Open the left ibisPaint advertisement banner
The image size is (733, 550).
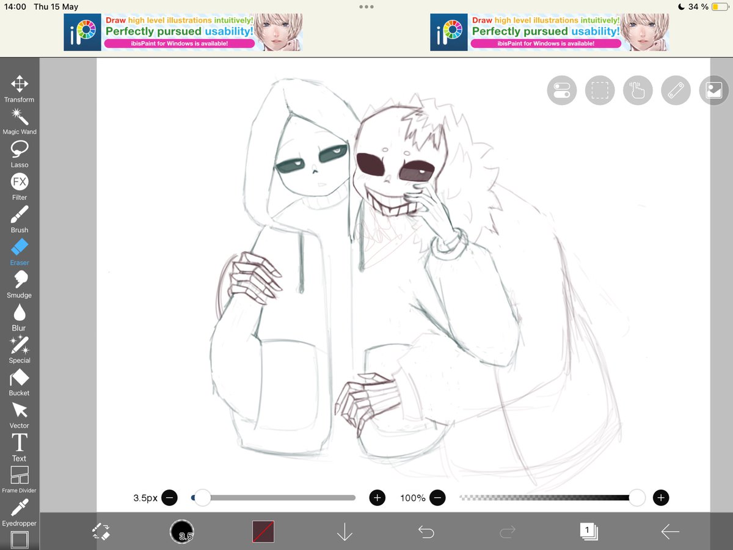tap(183, 32)
